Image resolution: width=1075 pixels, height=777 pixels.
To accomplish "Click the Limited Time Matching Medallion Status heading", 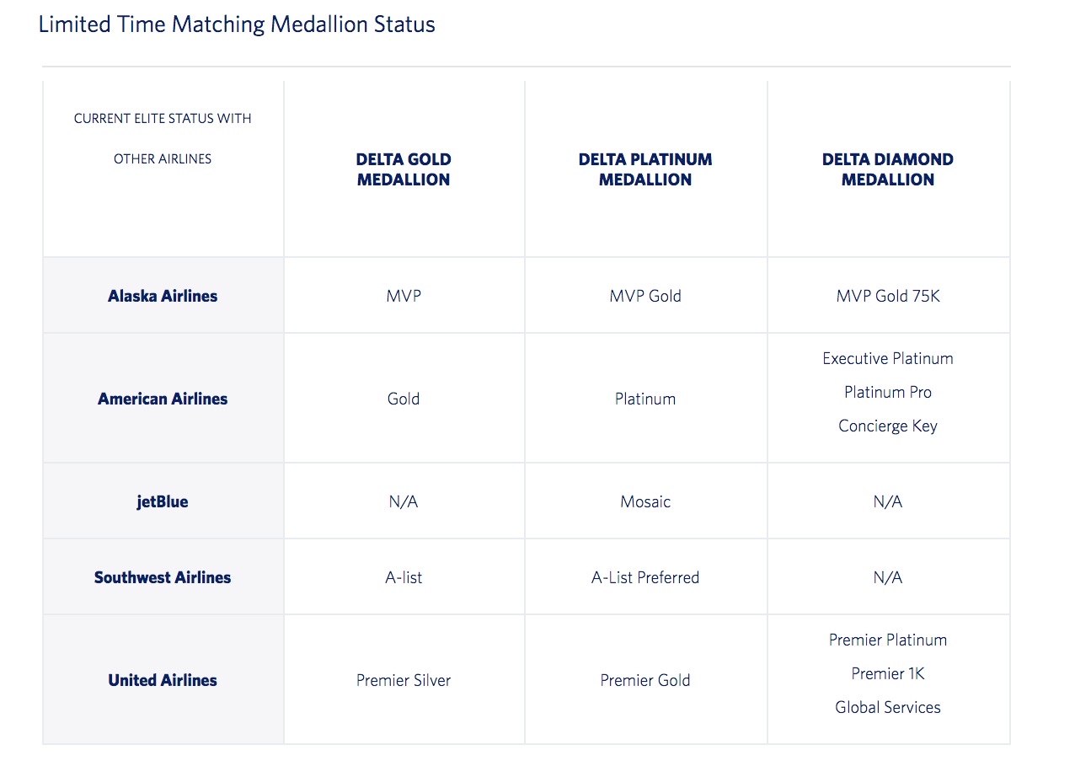I will point(237,24).
